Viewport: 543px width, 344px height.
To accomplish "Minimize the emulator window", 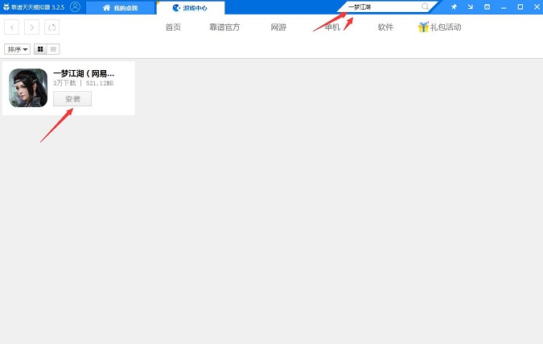I will [504, 7].
